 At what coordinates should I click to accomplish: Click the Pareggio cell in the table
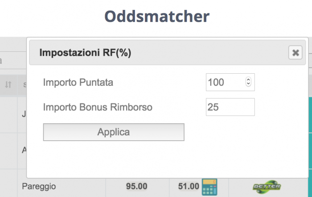[x=39, y=186]
